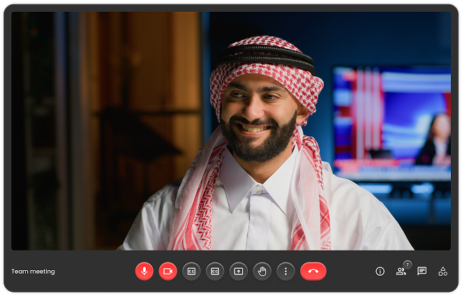Open the in-call chat messages panel
Image resolution: width=462 pixels, height=296 pixels.
422,271
